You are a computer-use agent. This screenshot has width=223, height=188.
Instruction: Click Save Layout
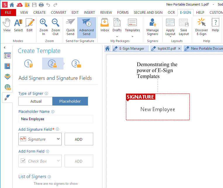(184, 27)
